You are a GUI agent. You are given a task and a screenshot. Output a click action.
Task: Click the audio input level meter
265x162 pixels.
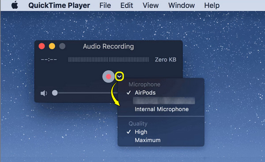click(109, 60)
